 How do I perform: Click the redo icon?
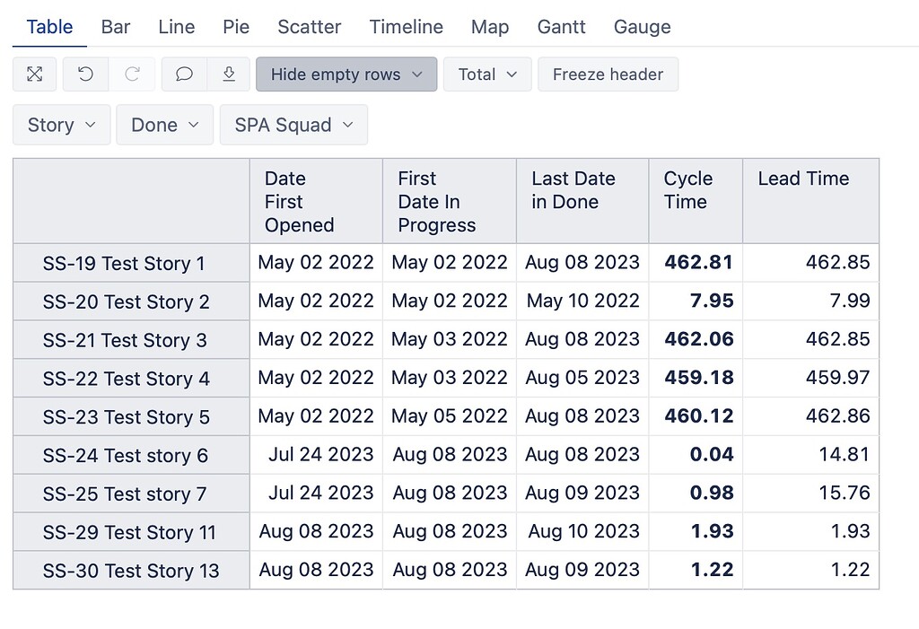pos(133,74)
